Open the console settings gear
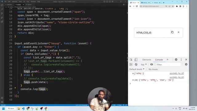Screen dimensions: 197x111 pyautogui.click(x=186, y=64)
